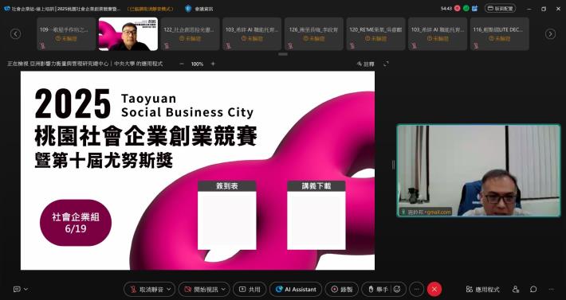Click muted mic icon on tile 109
This screenshot has width=566, height=300.
coord(42,45)
